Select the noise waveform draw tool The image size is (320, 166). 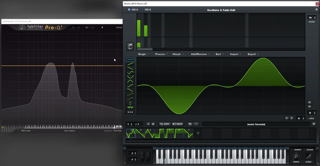point(130,107)
